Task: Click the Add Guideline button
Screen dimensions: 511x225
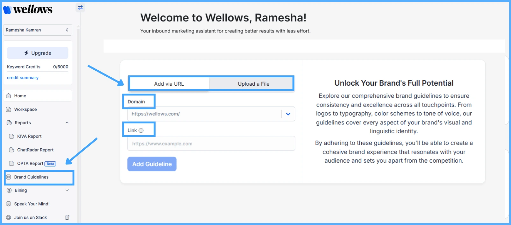Action: [152, 164]
